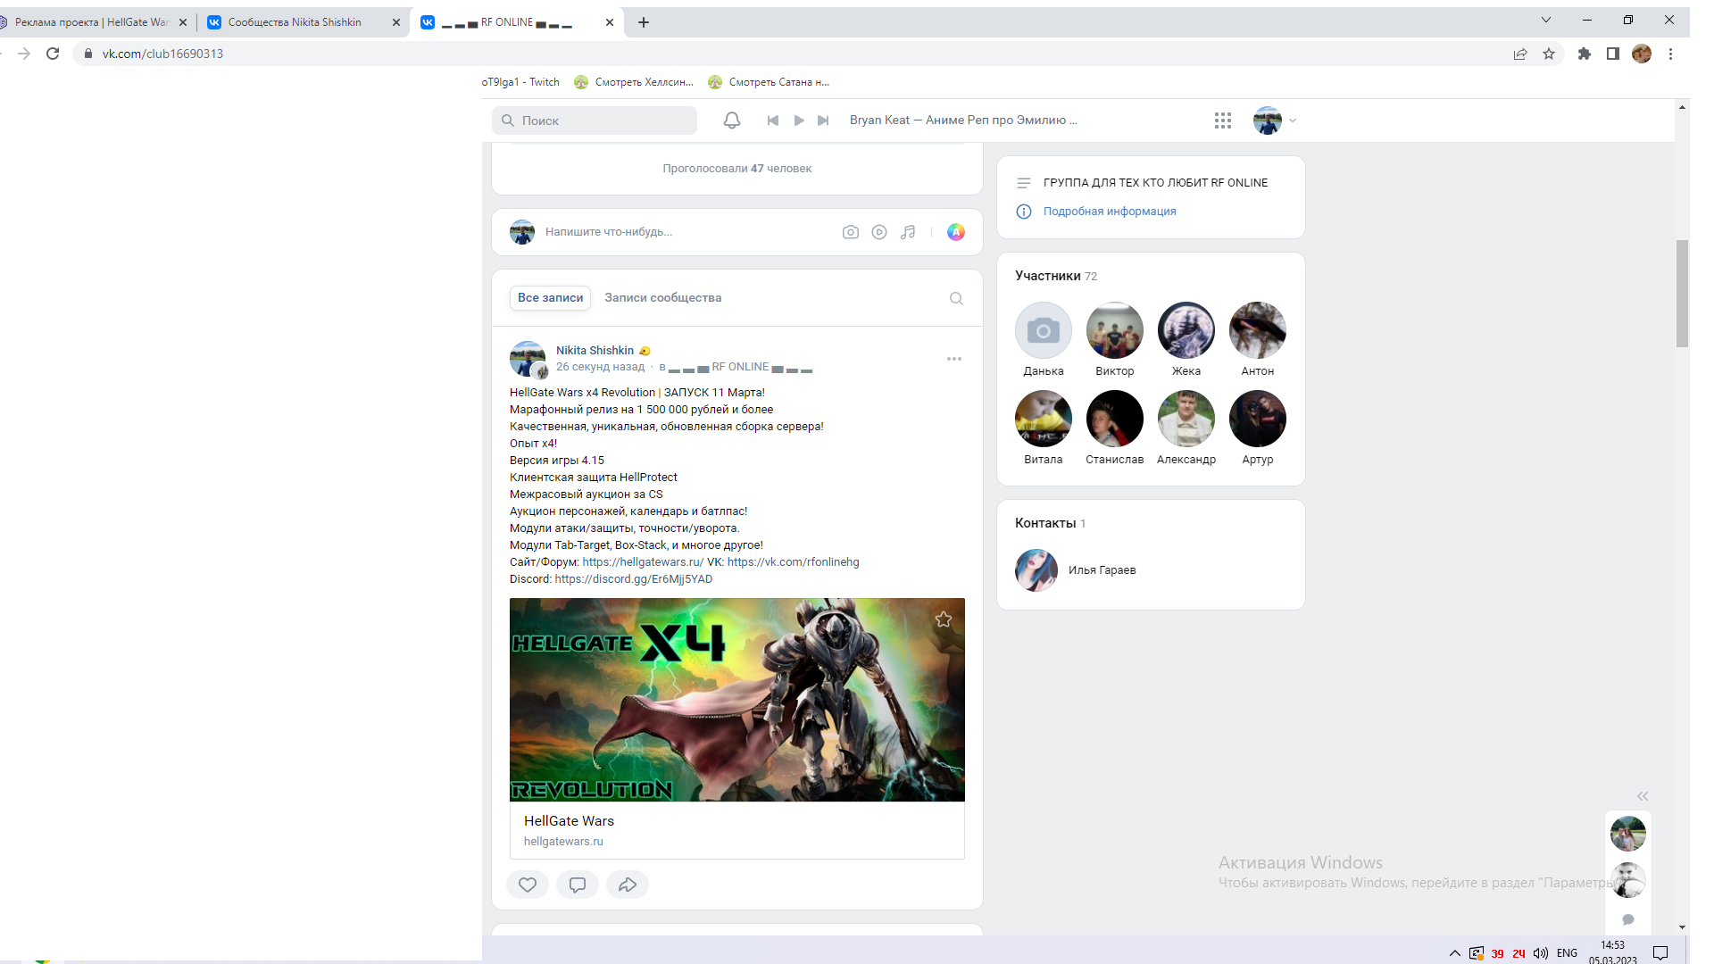Open the Chrome profile avatar

1642,54
